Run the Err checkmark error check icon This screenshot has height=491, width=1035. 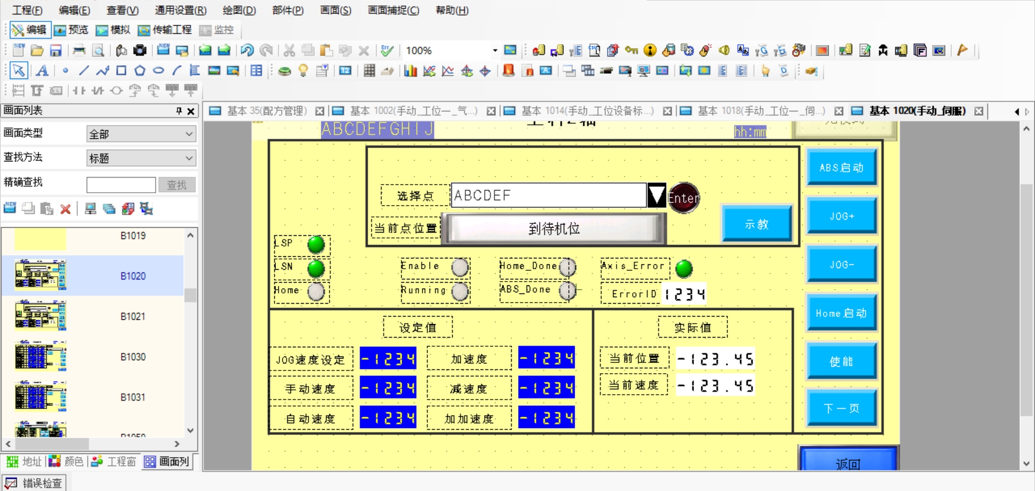pos(387,51)
